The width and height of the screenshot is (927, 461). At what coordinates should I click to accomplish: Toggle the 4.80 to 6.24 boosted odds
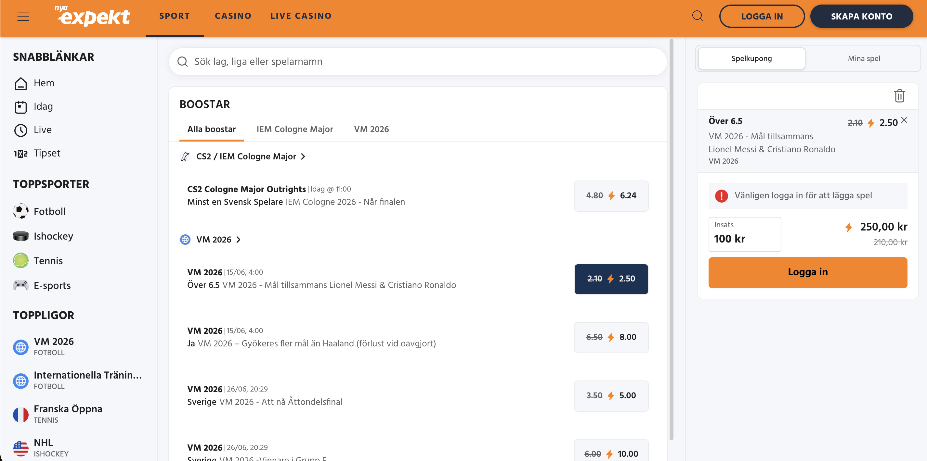(x=611, y=196)
